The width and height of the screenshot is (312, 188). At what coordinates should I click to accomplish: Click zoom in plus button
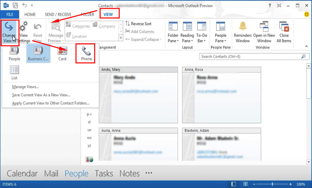290,184
